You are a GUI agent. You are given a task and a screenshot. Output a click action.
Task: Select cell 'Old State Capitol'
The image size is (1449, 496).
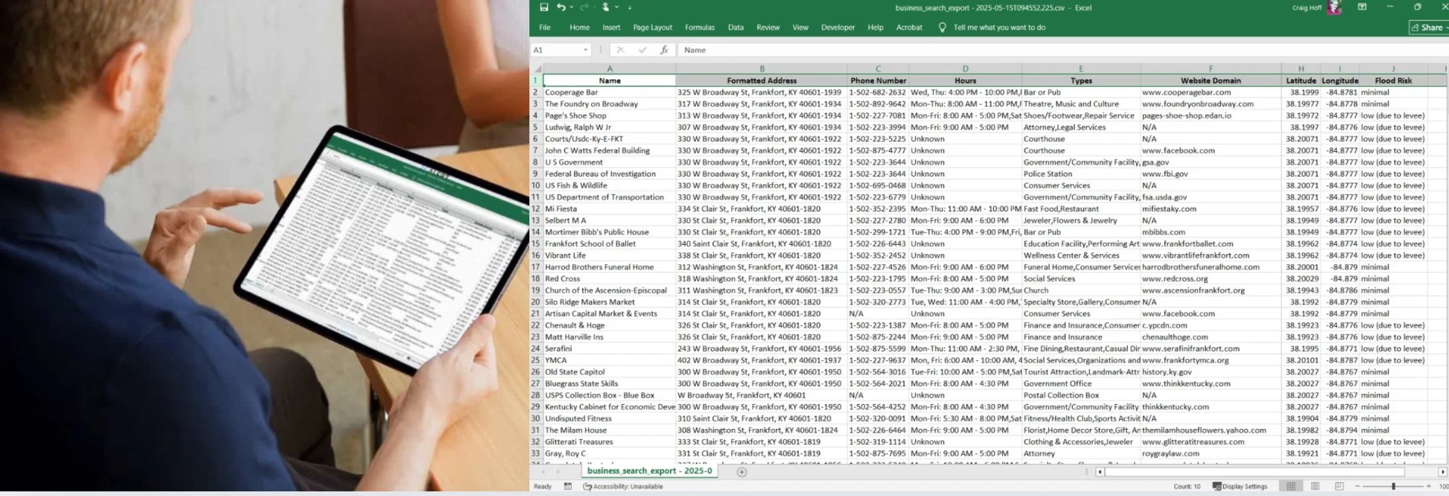point(610,372)
